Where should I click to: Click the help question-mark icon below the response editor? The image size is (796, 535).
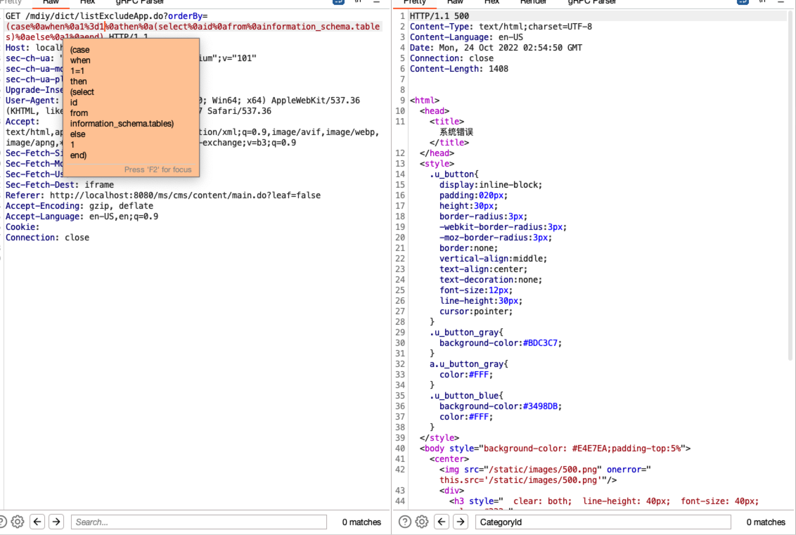point(405,522)
